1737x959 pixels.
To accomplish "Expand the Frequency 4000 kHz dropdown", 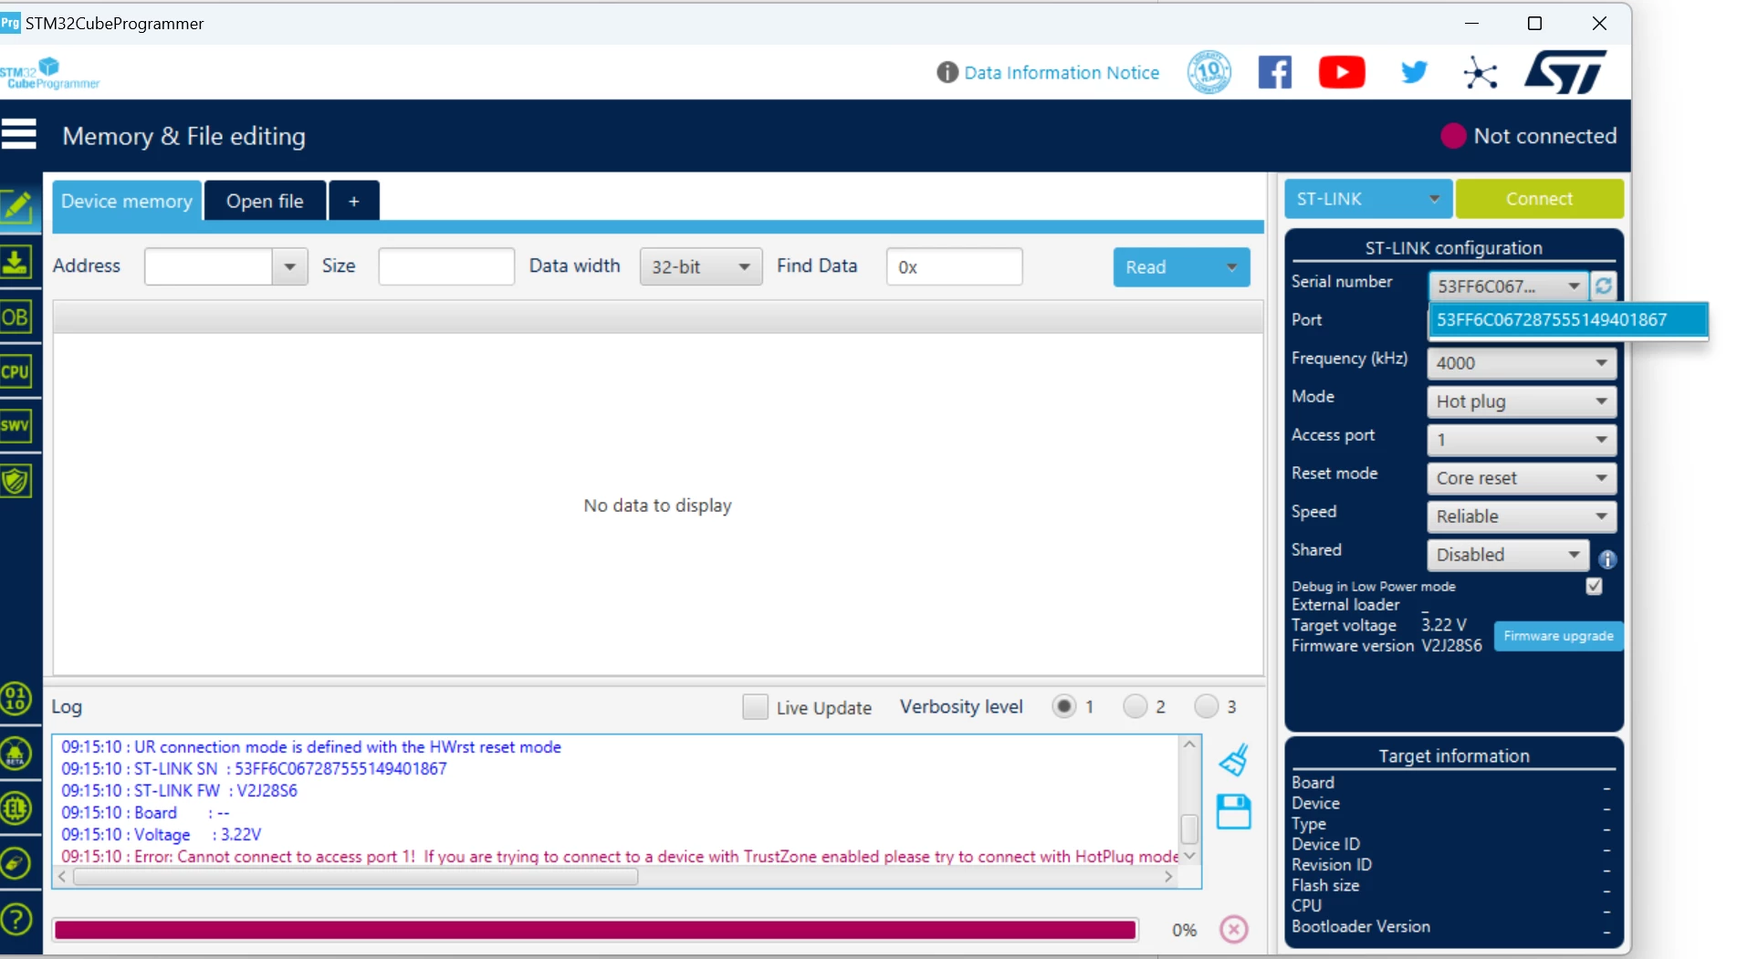I will click(1522, 363).
